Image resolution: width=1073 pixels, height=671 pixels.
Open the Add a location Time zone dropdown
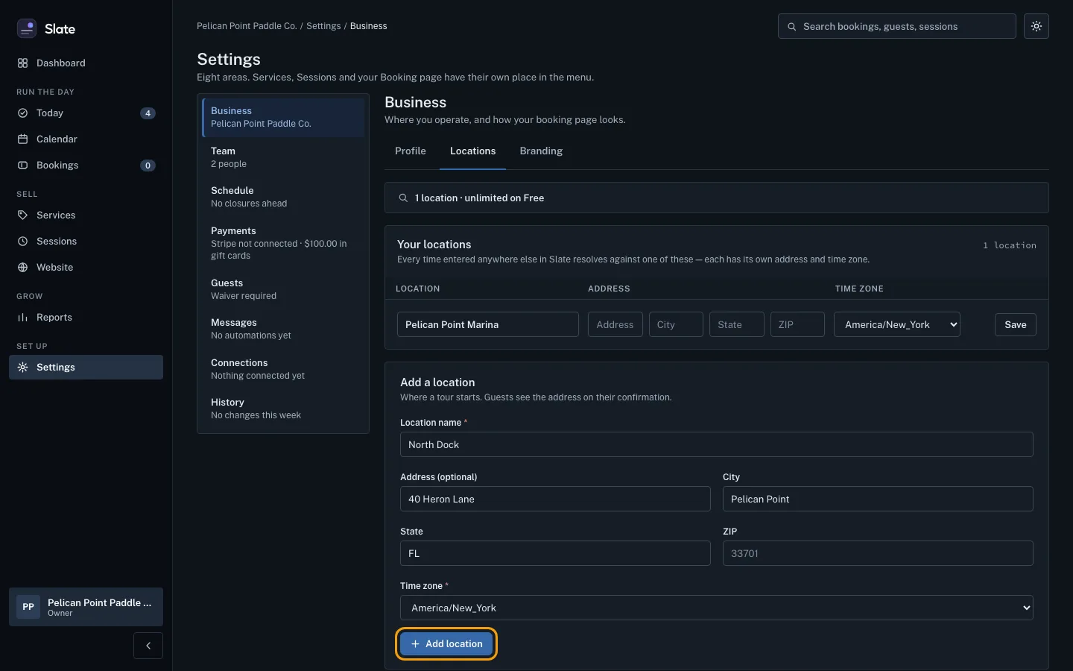(x=717, y=608)
